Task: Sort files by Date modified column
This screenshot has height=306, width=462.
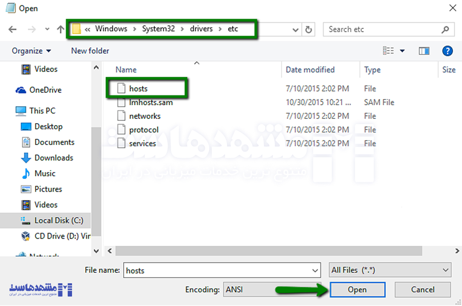Action: (x=310, y=69)
